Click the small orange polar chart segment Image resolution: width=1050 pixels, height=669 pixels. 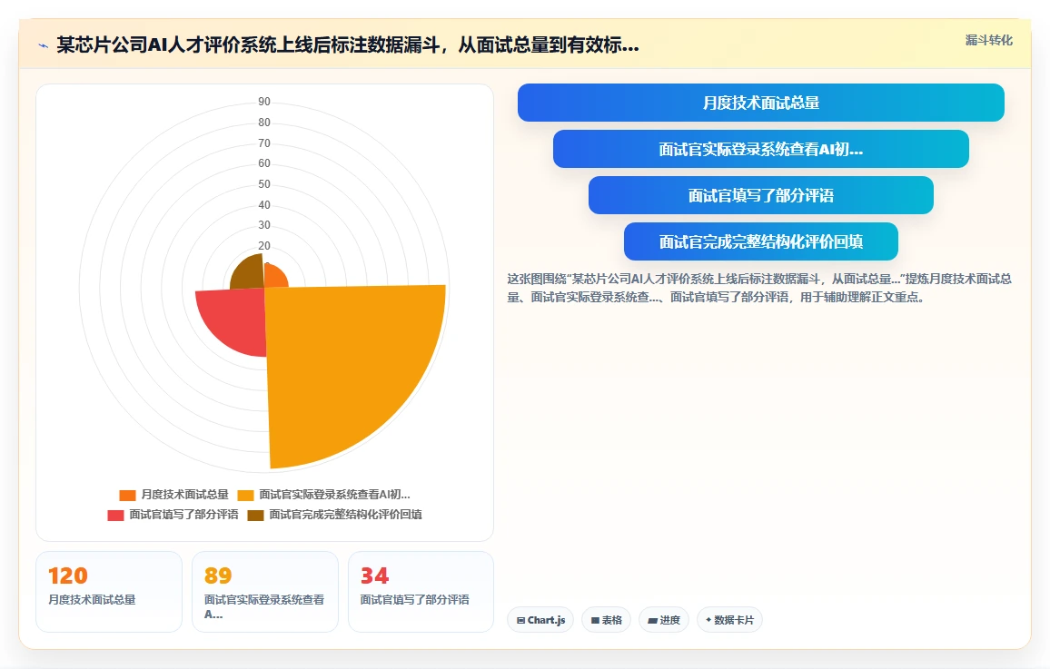click(274, 277)
